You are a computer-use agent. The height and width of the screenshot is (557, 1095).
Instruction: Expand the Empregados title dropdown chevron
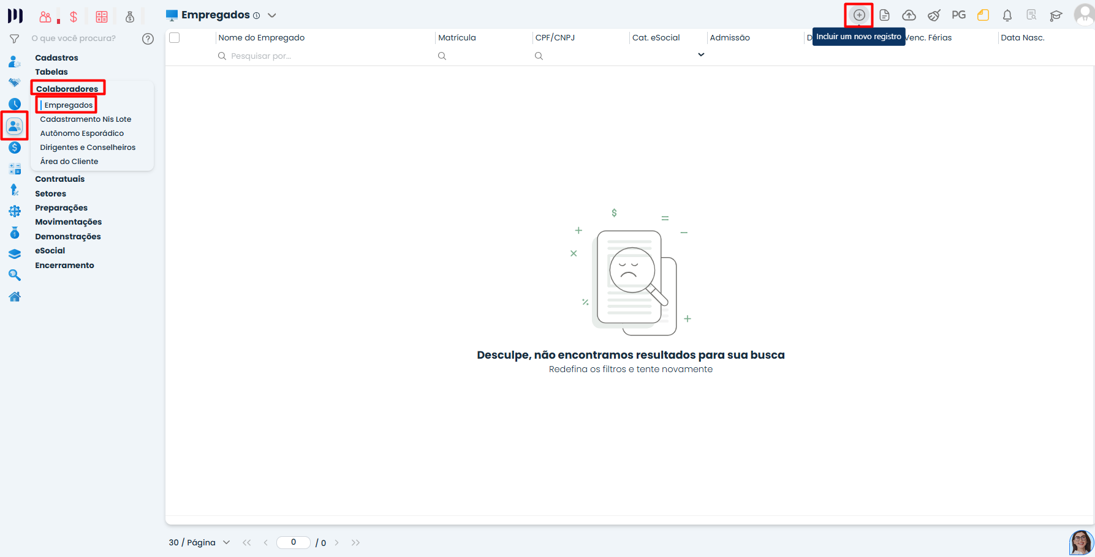point(272,15)
